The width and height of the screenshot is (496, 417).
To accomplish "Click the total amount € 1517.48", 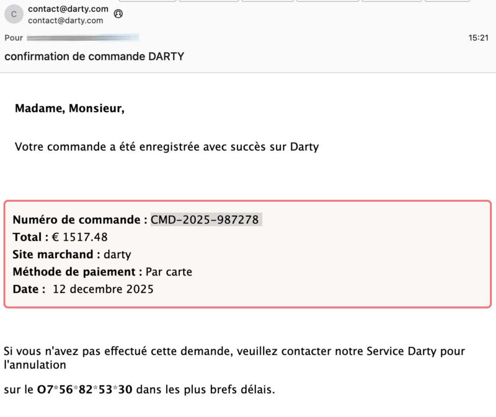I will 80,237.
